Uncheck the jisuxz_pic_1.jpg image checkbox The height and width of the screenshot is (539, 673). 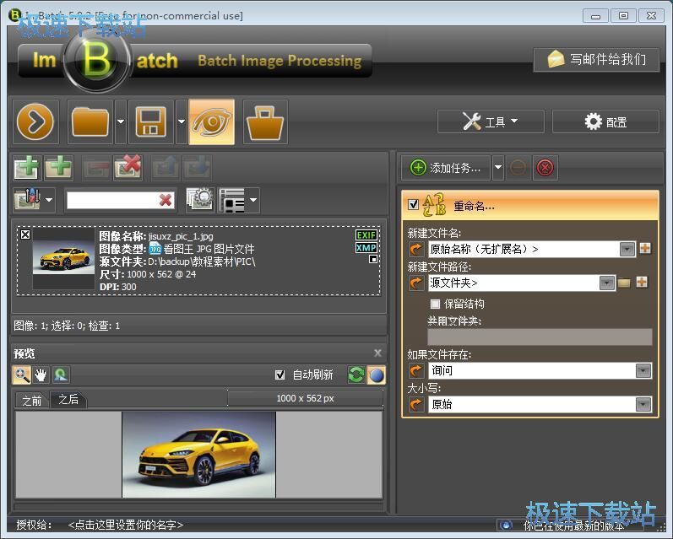point(25,234)
